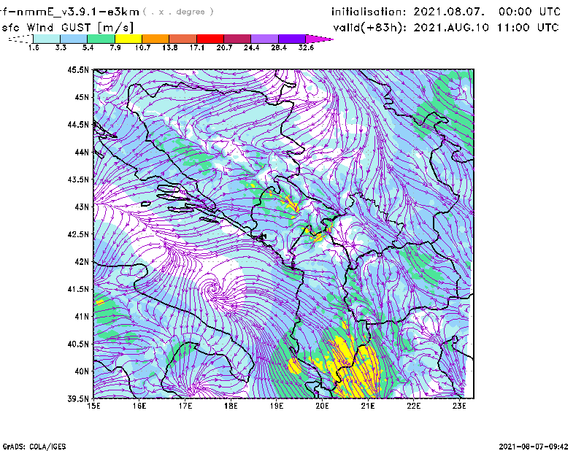Click the 45N latitude label

(x=82, y=97)
